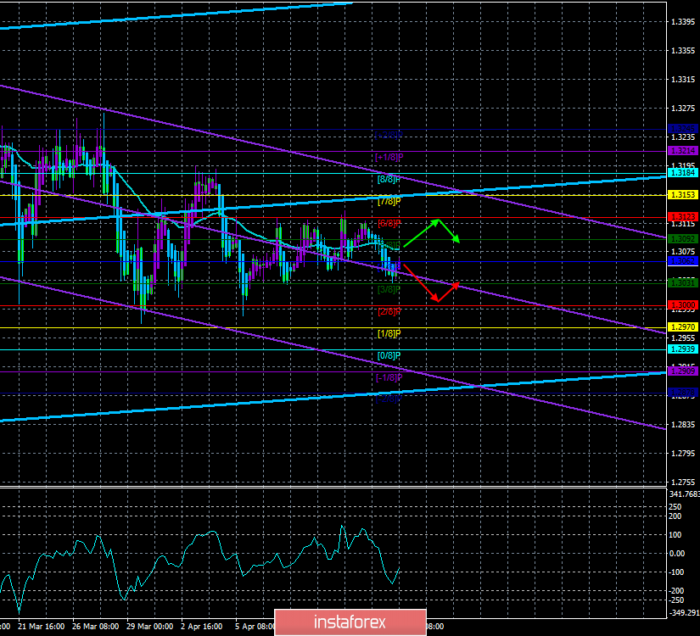Select the 0.00 indicator scale value
Image resolution: width=700 pixels, height=636 pixels.
[x=677, y=554]
